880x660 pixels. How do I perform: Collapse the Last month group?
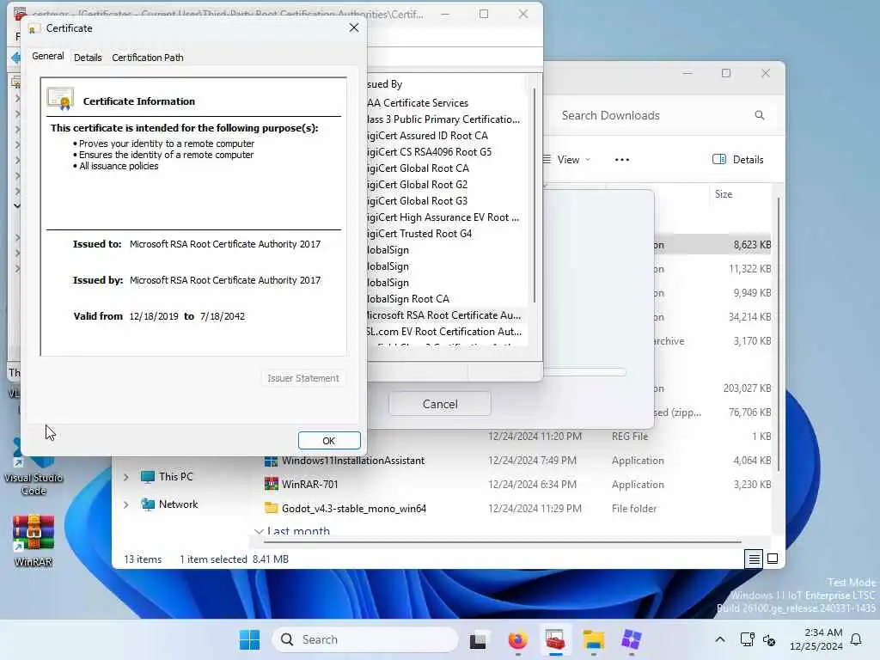coord(259,531)
